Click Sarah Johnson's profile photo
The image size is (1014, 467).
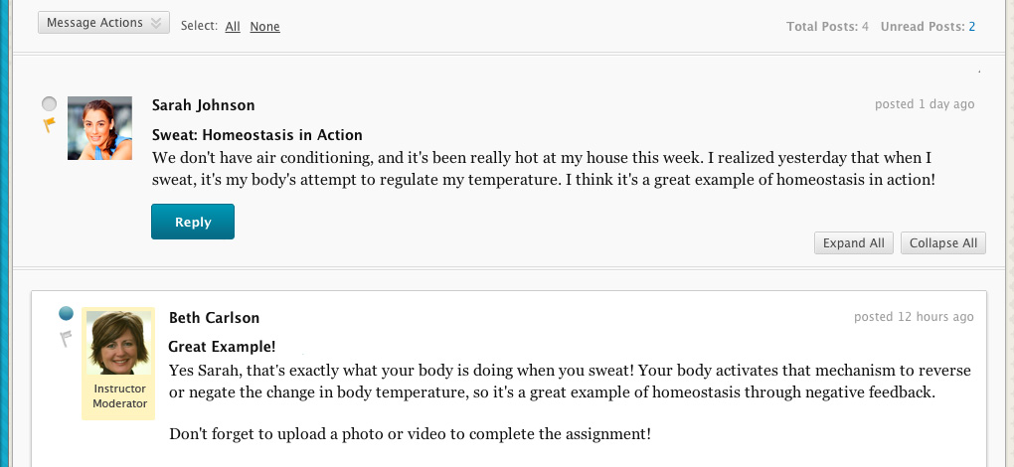click(x=99, y=128)
